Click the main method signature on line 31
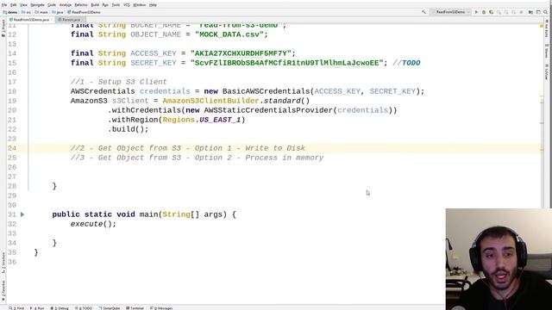This screenshot has width=552, height=310. [x=144, y=214]
